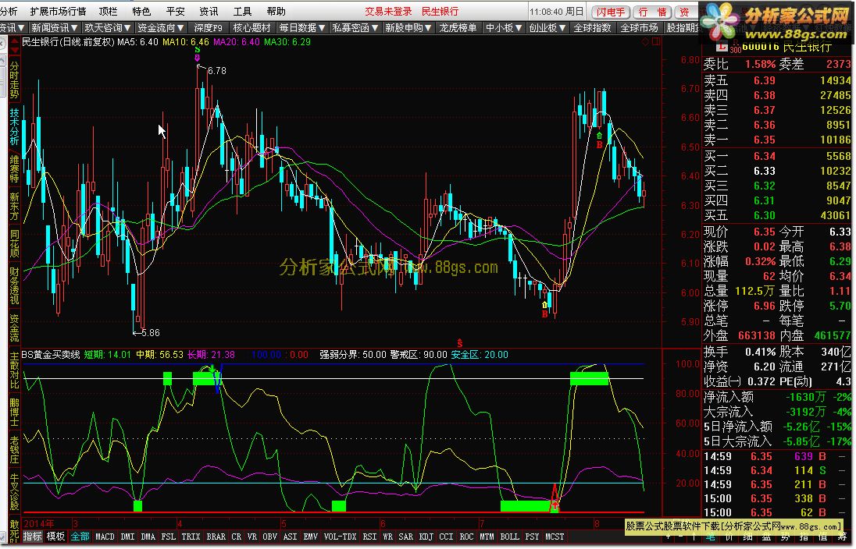Image resolution: width=856 pixels, height=549 pixels.
Task: Select the MCST indicator tab
Action: 555,537
